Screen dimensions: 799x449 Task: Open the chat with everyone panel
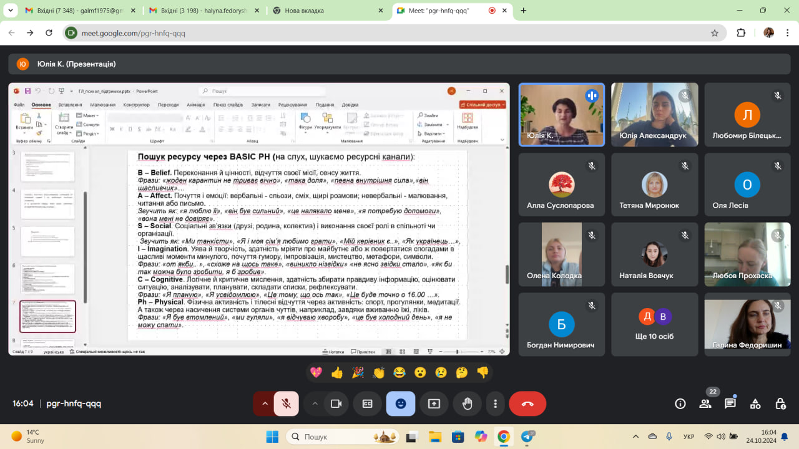coord(730,403)
